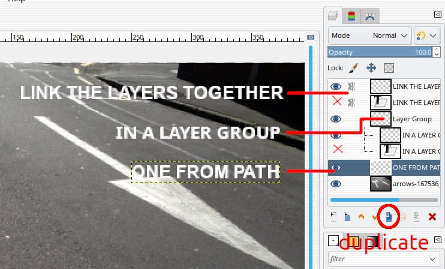
Task: Duplicate the selected layer
Action: (x=389, y=217)
